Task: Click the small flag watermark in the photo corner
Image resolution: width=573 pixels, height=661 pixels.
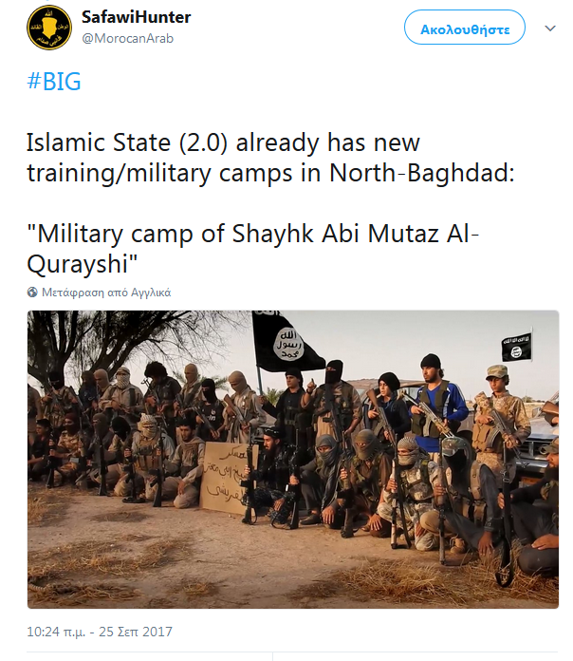Action: [517, 346]
